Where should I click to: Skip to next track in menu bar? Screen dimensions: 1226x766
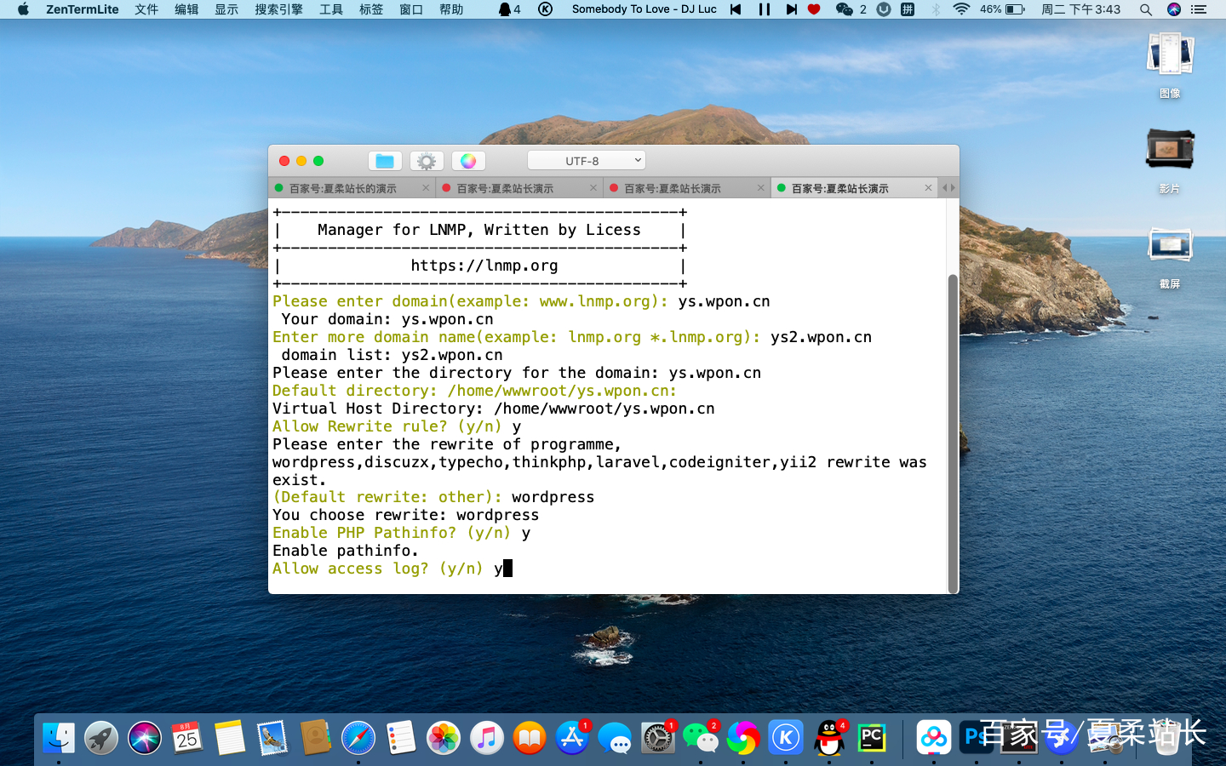coord(791,9)
